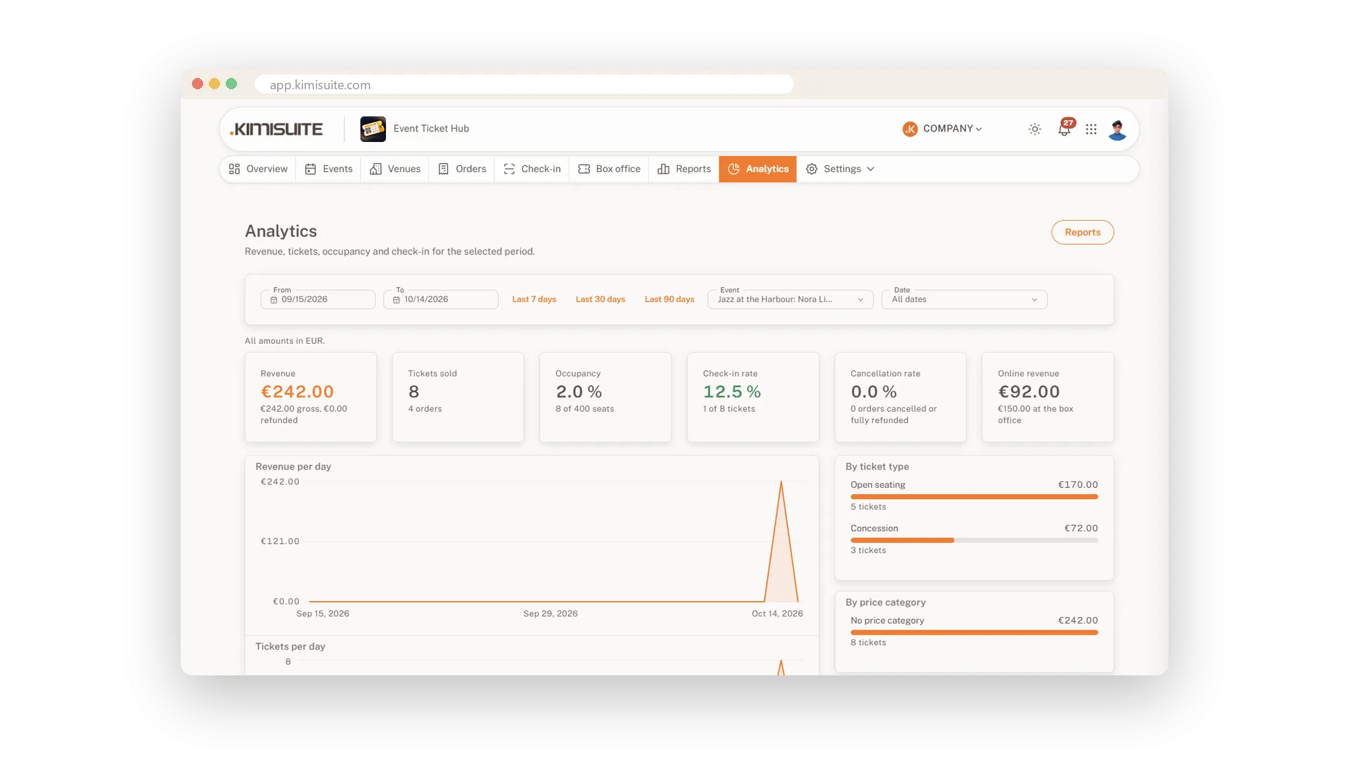Click the Kimisuite logo
Screen dimensions: 1350x759
[276, 129]
